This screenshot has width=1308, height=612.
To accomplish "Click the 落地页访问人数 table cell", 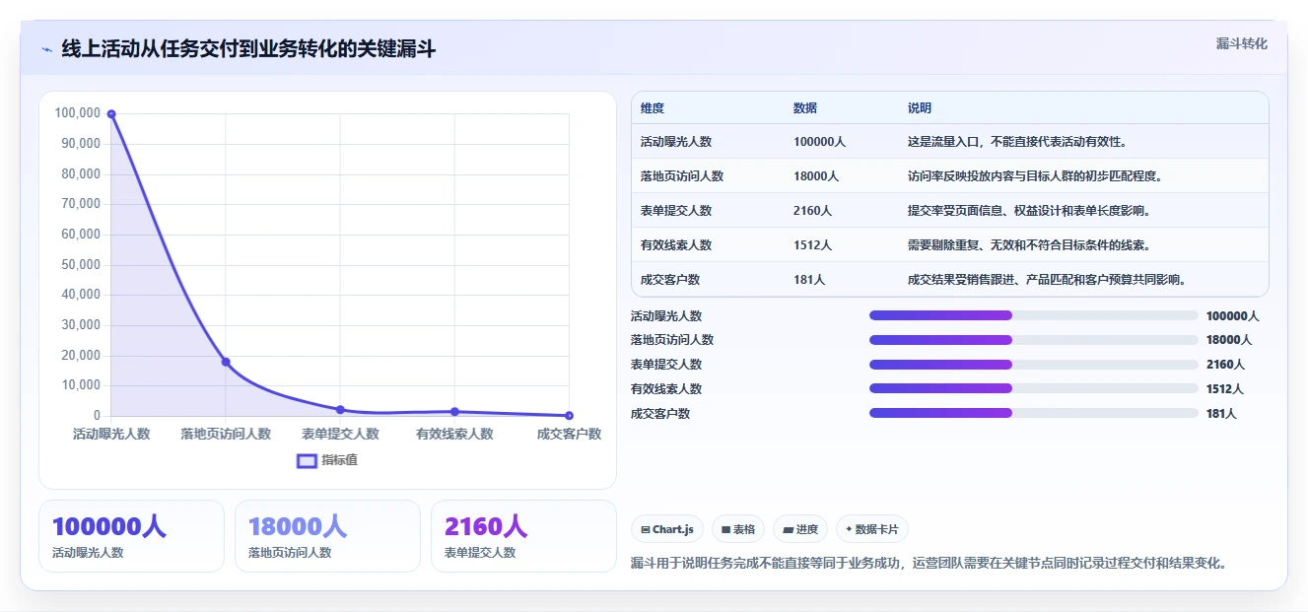I will click(x=682, y=176).
